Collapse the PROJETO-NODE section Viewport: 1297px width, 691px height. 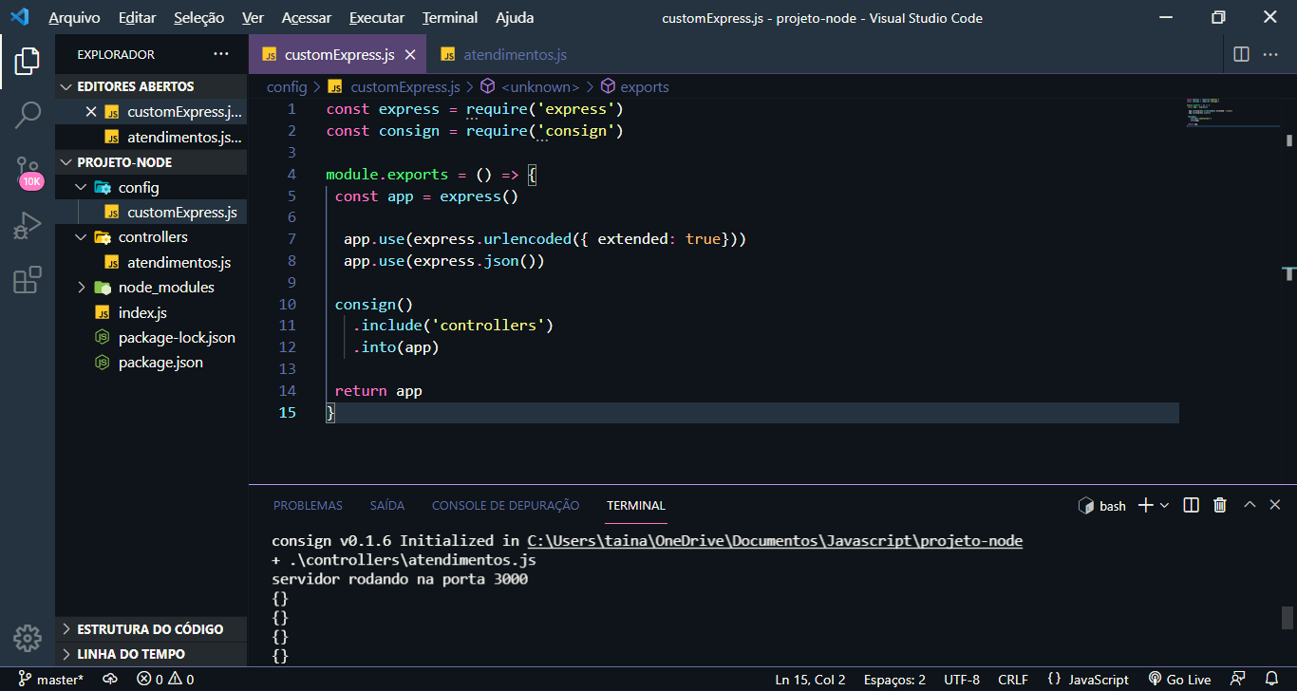(x=151, y=162)
